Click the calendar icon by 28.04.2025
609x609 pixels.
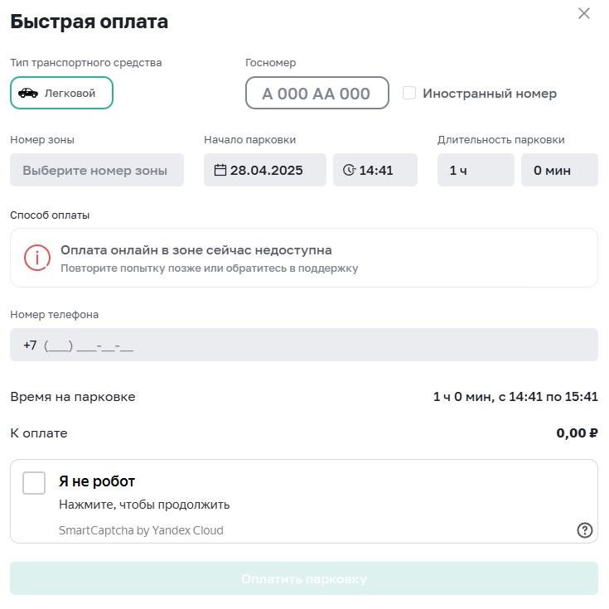[x=220, y=170]
